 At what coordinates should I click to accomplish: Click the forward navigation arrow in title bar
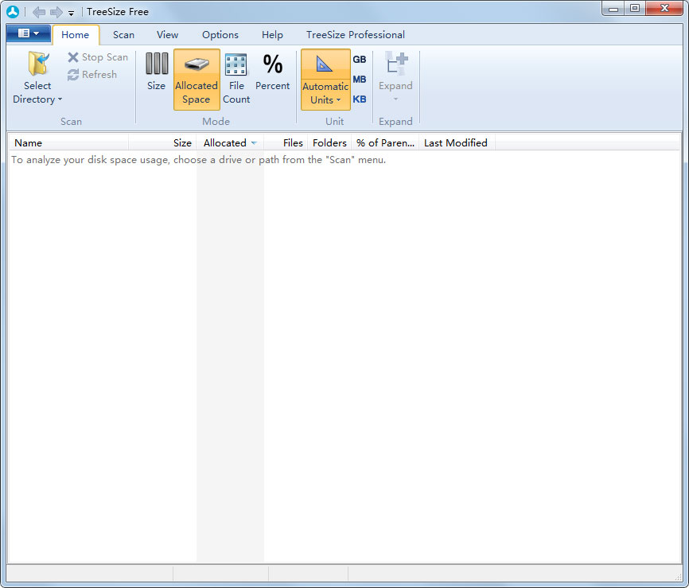(56, 12)
